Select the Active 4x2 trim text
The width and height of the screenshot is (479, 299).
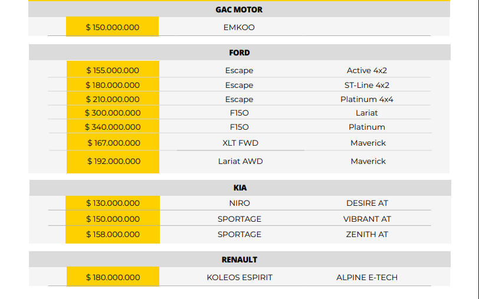366,70
